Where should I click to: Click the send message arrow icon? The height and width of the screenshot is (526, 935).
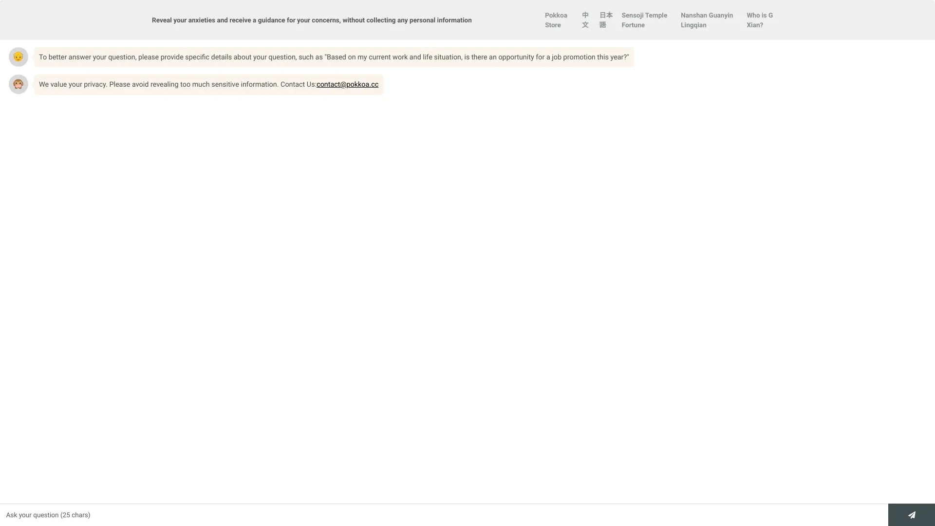coord(912,514)
